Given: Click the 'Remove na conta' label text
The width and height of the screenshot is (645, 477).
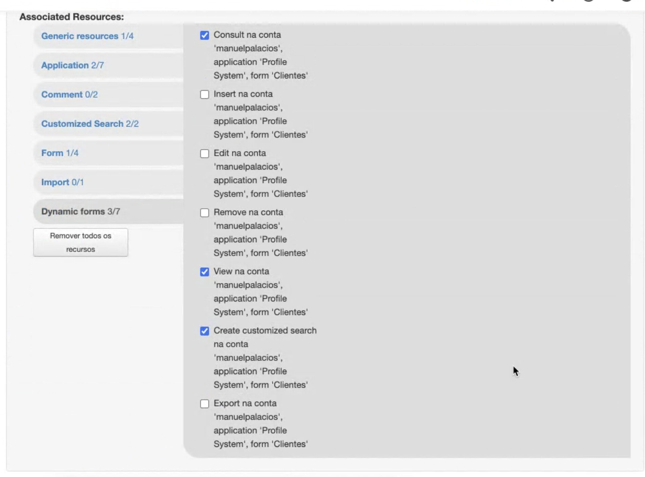Looking at the screenshot, I should 248,212.
